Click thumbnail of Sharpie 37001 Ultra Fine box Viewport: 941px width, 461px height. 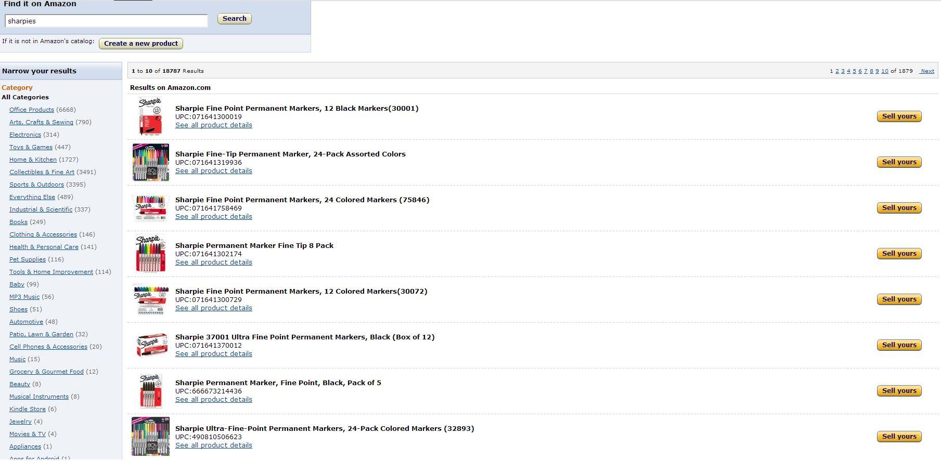coord(152,345)
